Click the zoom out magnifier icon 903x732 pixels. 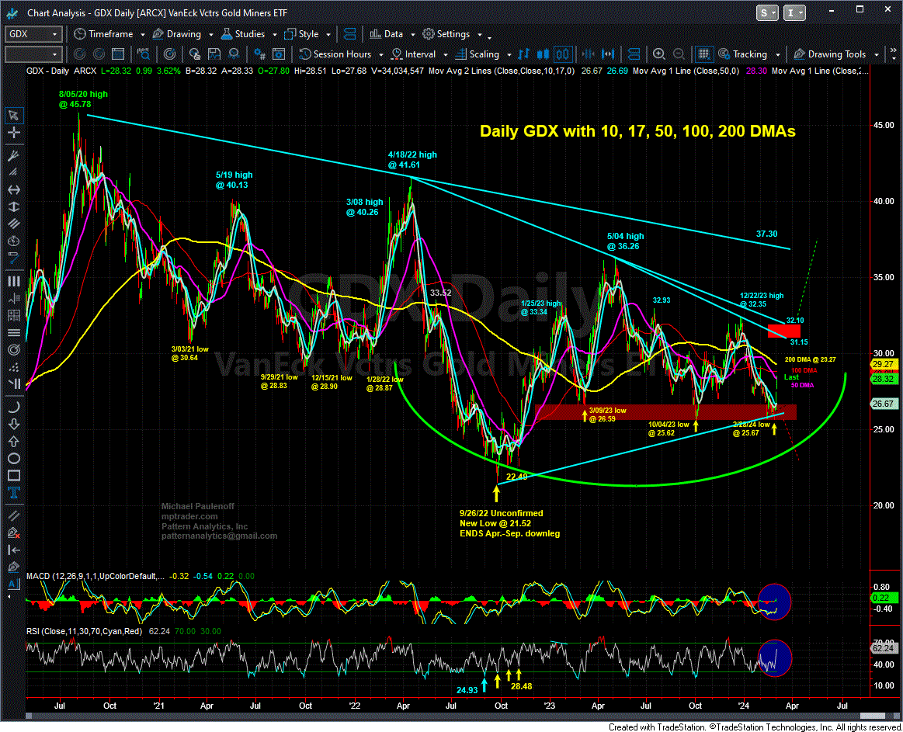tap(679, 54)
